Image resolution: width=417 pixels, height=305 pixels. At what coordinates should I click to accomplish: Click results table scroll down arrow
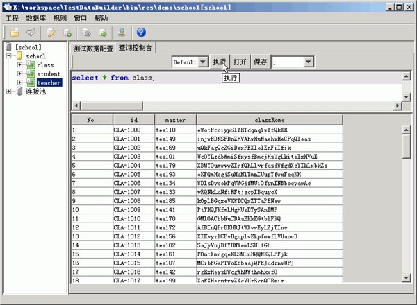pyautogui.click(x=406, y=278)
